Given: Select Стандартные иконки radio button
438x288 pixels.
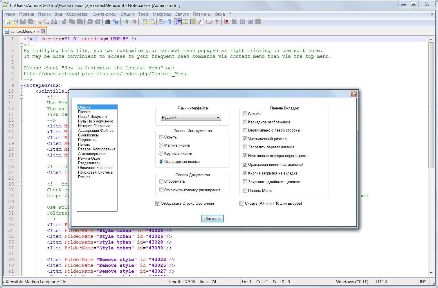Looking at the screenshot, I should click(x=161, y=161).
